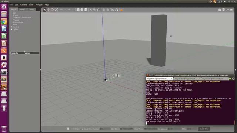Viewport: 237px width, 133px height.
Task: Expand the Lights tree node
Action: (x=11, y=29)
